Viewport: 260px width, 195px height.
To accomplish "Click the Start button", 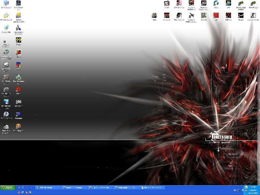I will (x=8, y=188).
